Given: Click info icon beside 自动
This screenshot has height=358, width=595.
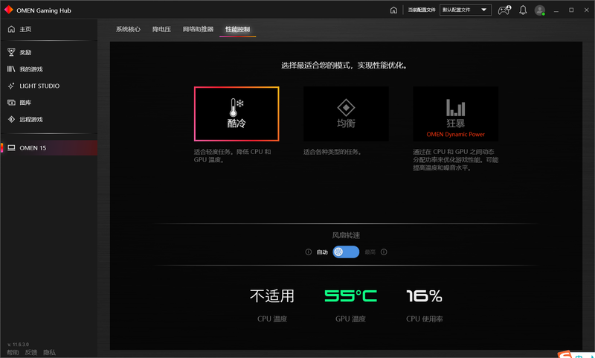Looking at the screenshot, I should [309, 252].
